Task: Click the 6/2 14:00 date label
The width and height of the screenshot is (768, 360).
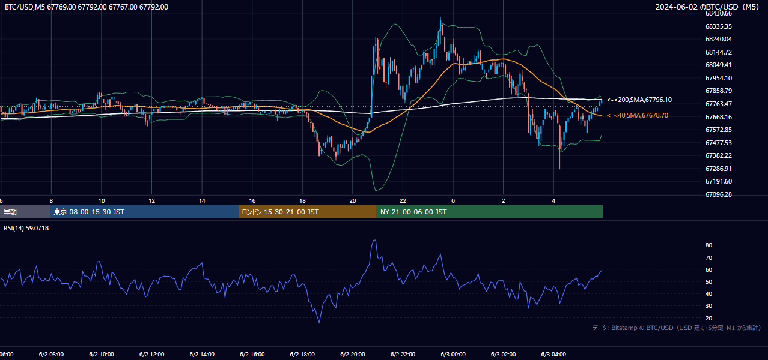Action: 201,354
